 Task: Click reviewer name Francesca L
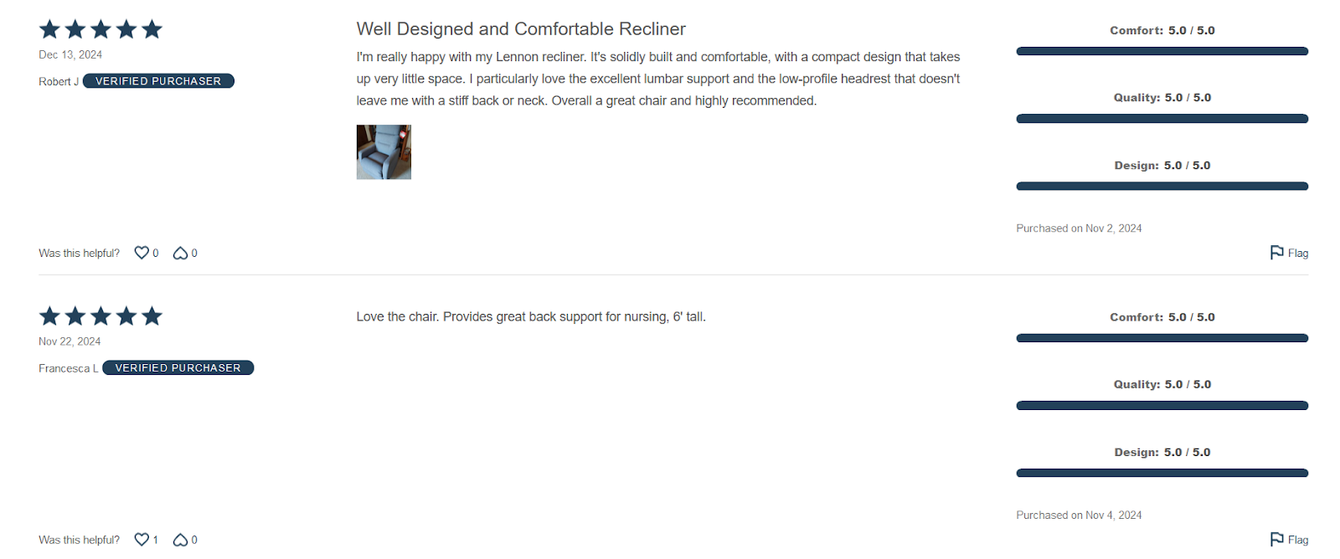[68, 368]
